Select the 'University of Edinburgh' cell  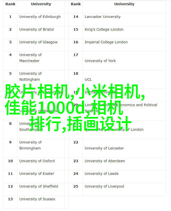[x=41, y=20]
